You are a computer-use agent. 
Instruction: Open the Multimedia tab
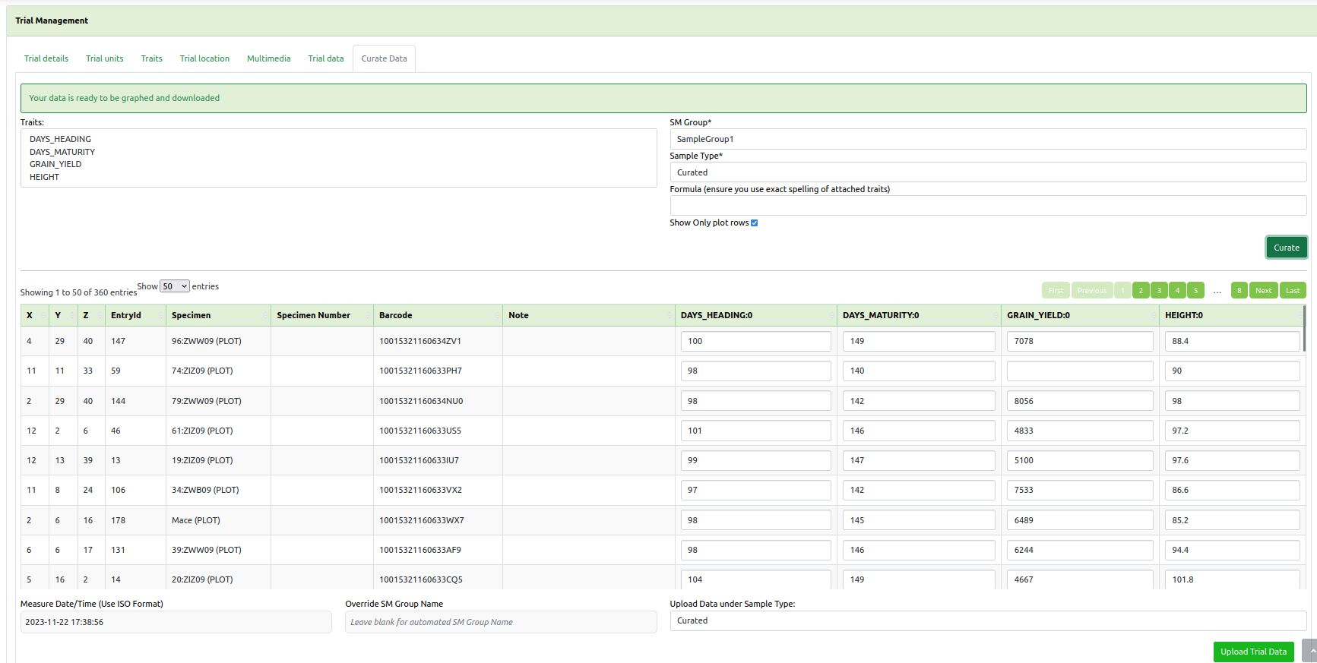tap(268, 58)
